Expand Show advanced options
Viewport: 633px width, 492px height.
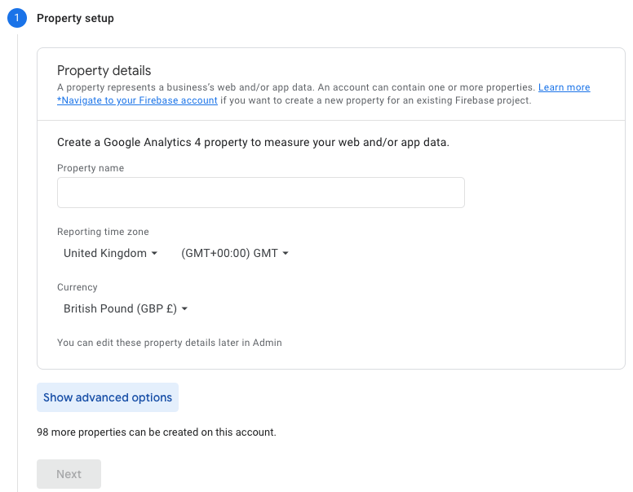[x=108, y=397]
